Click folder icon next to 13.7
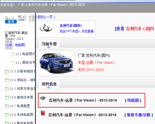This screenshot has height=124, width=155. tap(7, 106)
